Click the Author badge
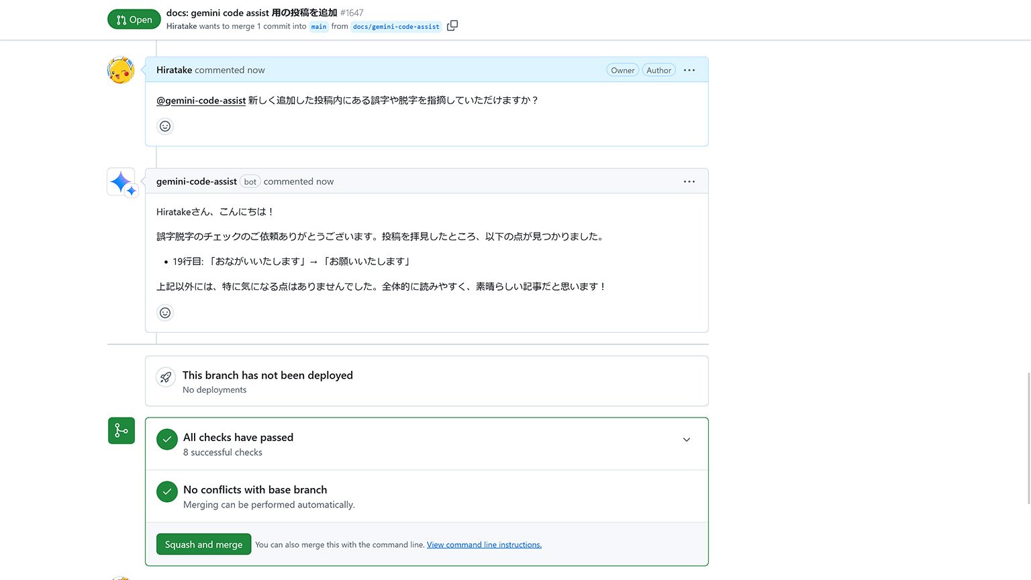The width and height of the screenshot is (1031, 580). (659, 70)
